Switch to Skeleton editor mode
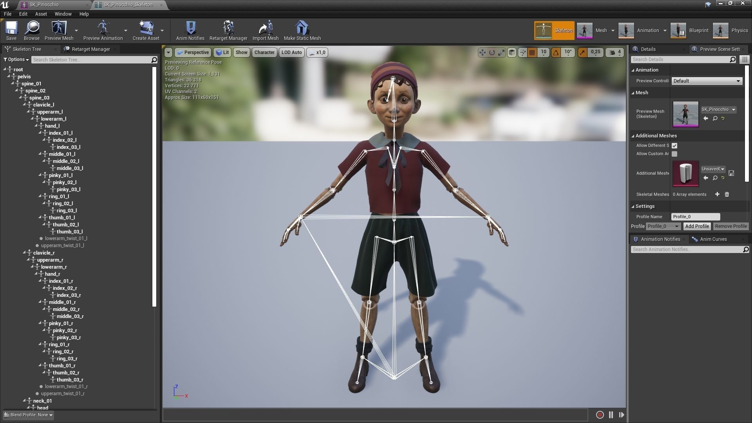Viewport: 752px width, 423px height. click(x=554, y=31)
